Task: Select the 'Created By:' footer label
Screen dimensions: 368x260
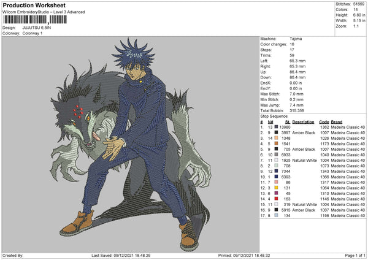Action: pos(13,255)
